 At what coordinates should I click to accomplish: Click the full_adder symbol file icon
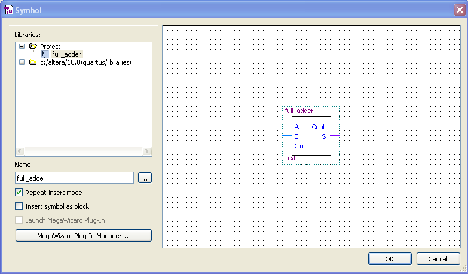tap(45, 54)
